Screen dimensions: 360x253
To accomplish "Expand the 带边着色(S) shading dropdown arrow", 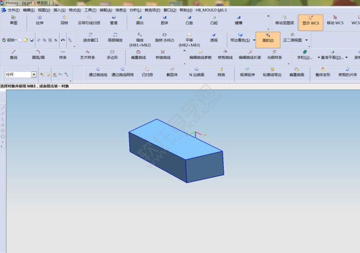I will [254, 40].
